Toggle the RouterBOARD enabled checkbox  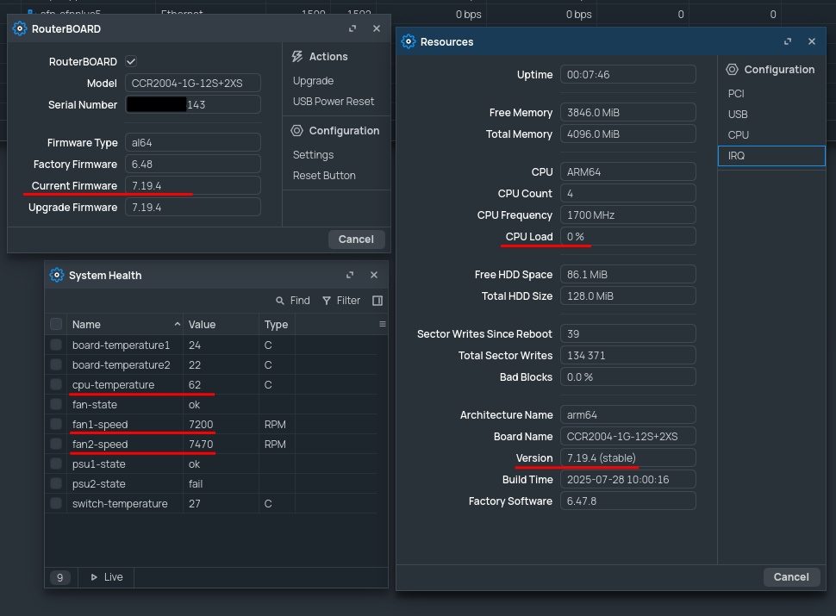130,61
